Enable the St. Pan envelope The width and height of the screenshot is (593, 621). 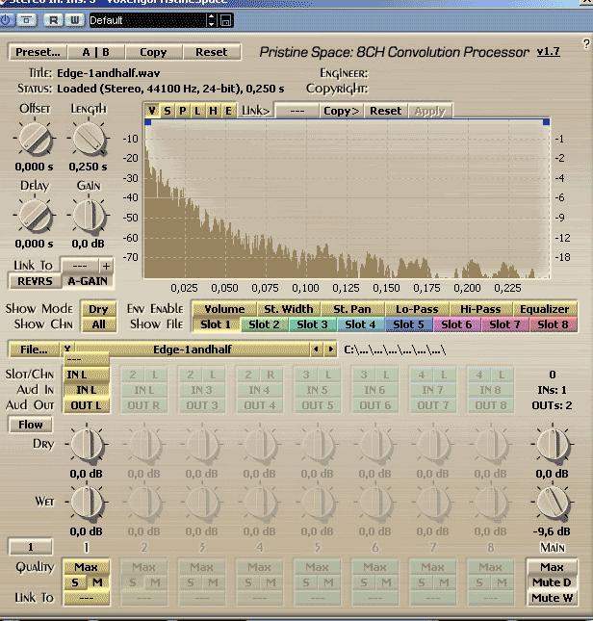point(352,309)
